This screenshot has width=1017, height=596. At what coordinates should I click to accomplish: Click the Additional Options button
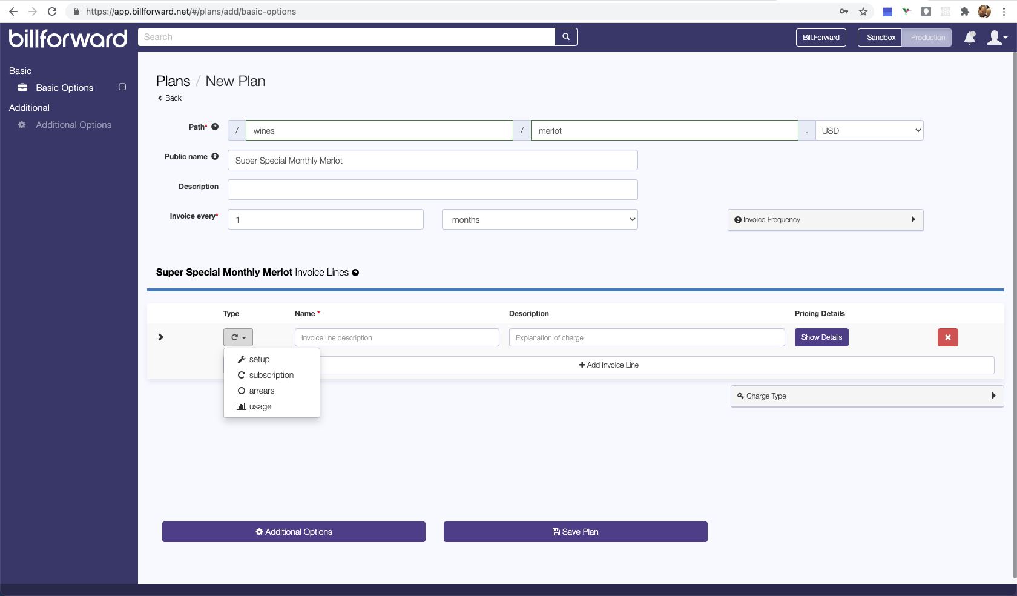294,532
